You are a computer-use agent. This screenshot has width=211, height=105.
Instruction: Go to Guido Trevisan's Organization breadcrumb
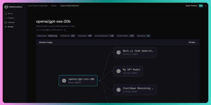[x=38, y=6]
